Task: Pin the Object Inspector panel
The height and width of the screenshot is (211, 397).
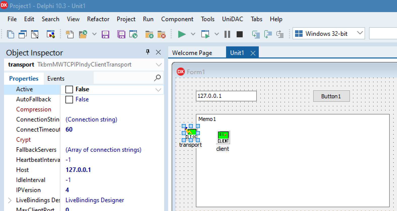Action: [148, 52]
